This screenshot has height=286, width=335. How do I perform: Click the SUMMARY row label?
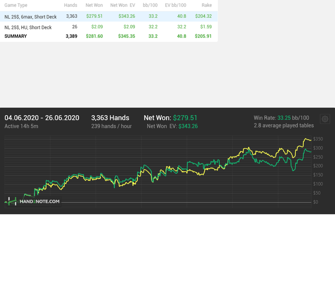(16, 36)
